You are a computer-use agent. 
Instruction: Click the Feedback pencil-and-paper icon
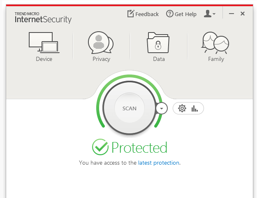click(x=131, y=14)
